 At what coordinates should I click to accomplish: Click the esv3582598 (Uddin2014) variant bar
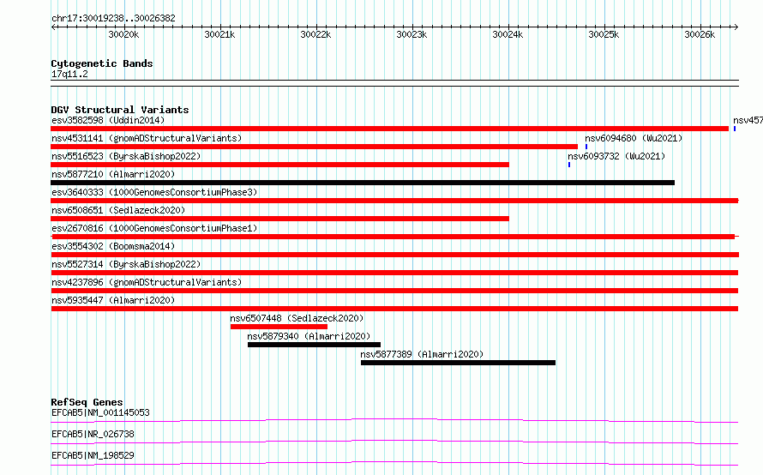pos(390,129)
